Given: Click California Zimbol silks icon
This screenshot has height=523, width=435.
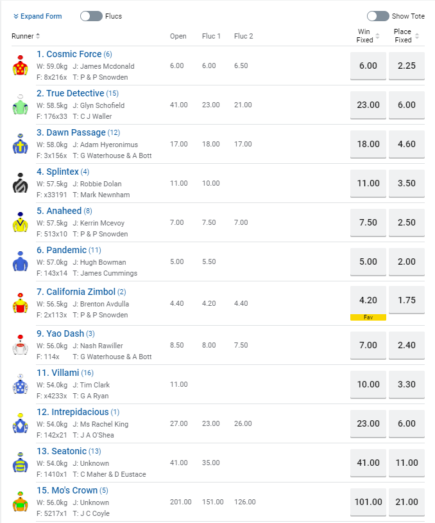Looking at the screenshot, I should coord(20,303).
